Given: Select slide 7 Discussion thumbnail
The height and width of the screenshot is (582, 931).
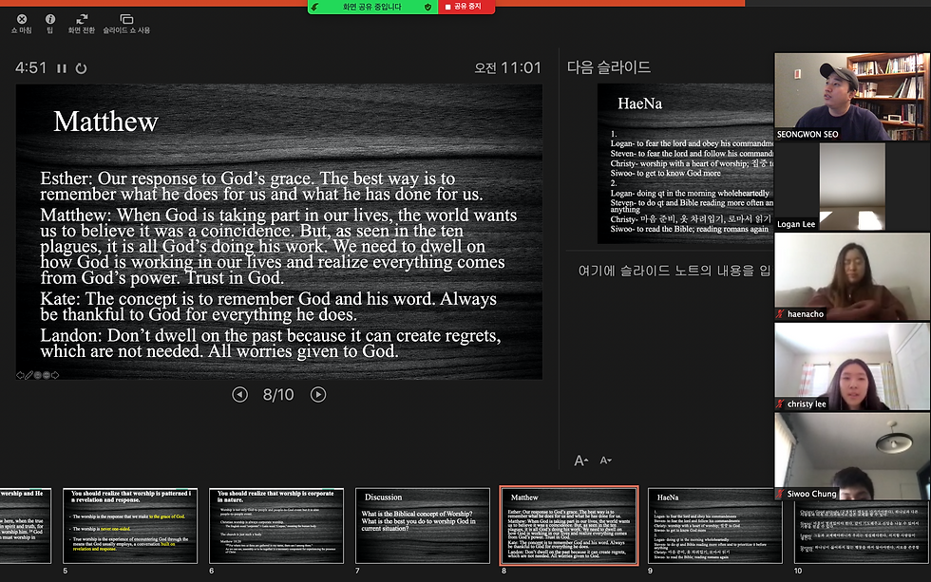Looking at the screenshot, I should coord(422,526).
